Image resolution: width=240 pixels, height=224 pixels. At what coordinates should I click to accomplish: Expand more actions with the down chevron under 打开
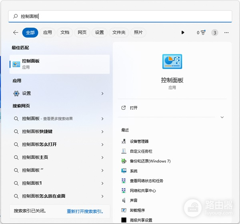tap(222, 117)
